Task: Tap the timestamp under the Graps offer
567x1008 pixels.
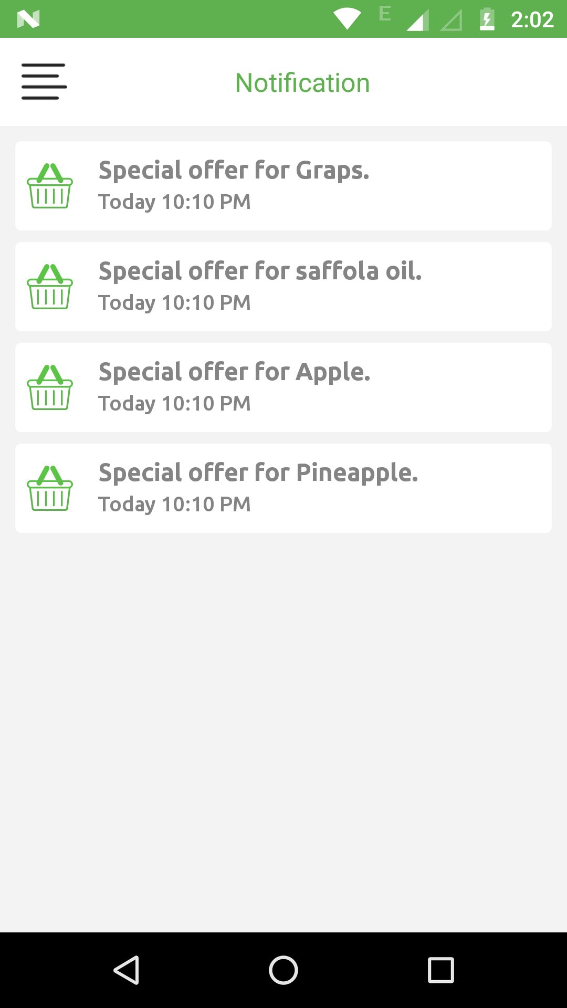Action: [x=174, y=202]
